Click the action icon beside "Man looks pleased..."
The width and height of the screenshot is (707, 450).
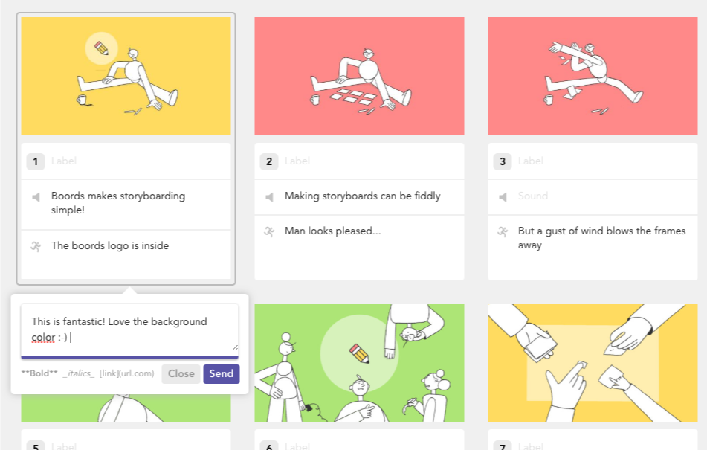(269, 232)
